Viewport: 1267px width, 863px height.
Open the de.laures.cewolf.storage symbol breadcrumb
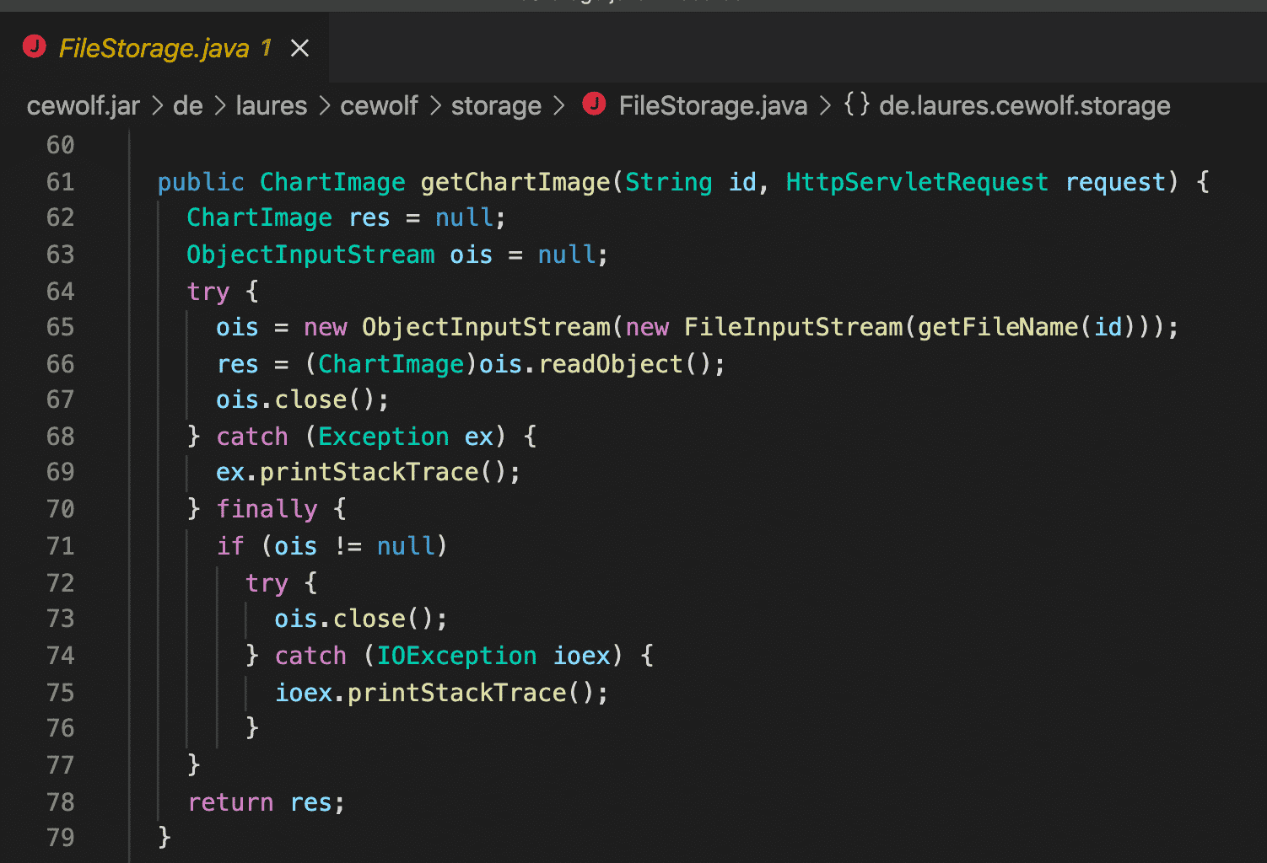point(1023,105)
